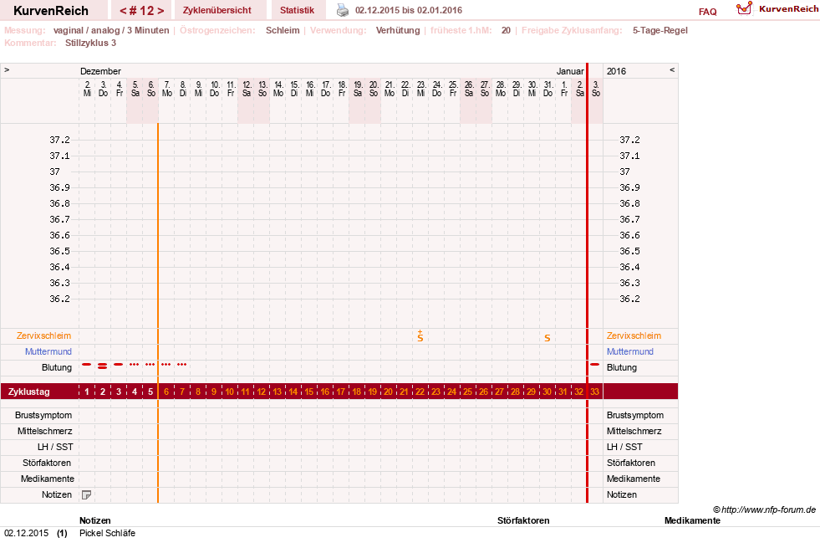This screenshot has width=820, height=553.
Task: Click the Zyklustag header label
Action: (28, 392)
